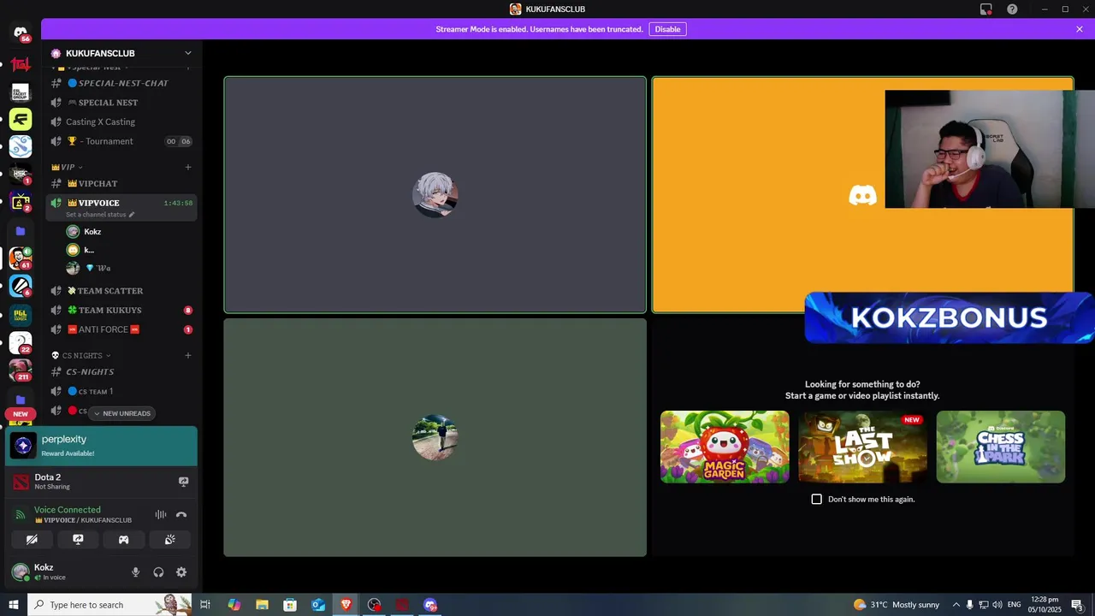1095x616 pixels.
Task: Collapse the VIP channel category
Action: (68, 167)
